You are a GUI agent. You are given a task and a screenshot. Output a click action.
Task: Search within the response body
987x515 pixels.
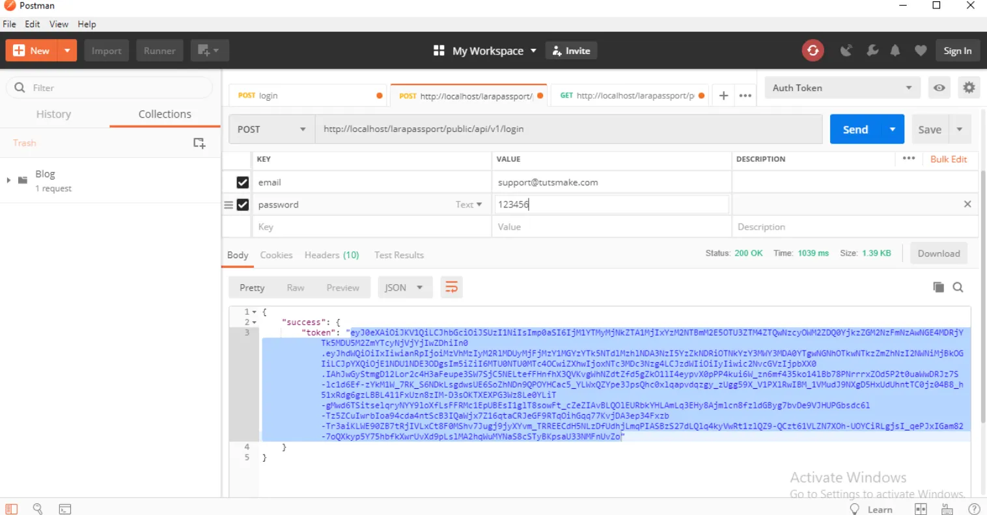coord(958,287)
